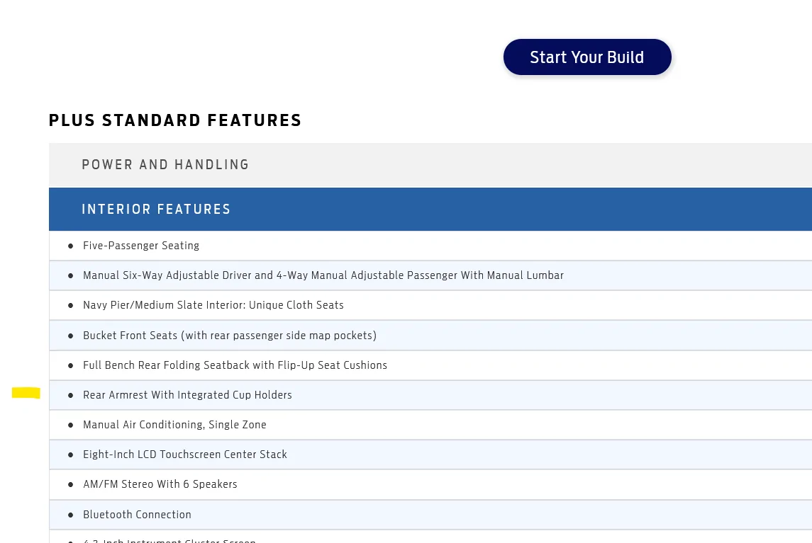812x543 pixels.
Task: Click the Bluetooth Connection feature row
Action: 430,515
